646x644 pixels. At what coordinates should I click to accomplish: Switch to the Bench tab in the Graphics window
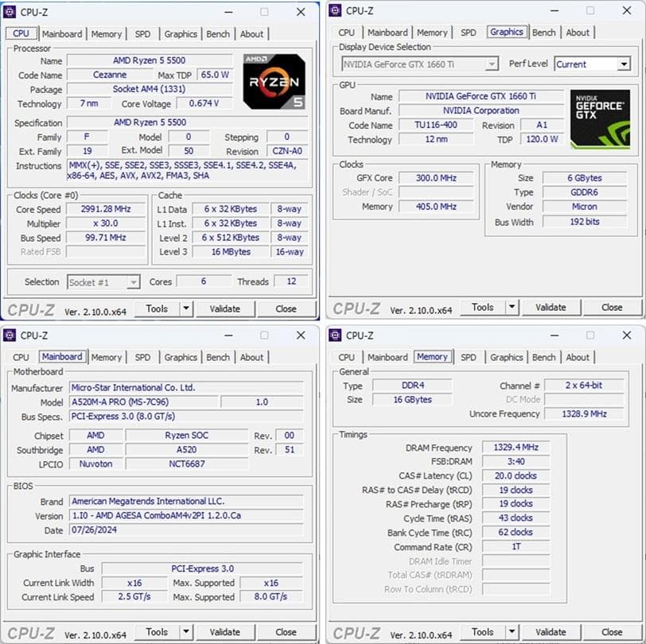coord(544,32)
